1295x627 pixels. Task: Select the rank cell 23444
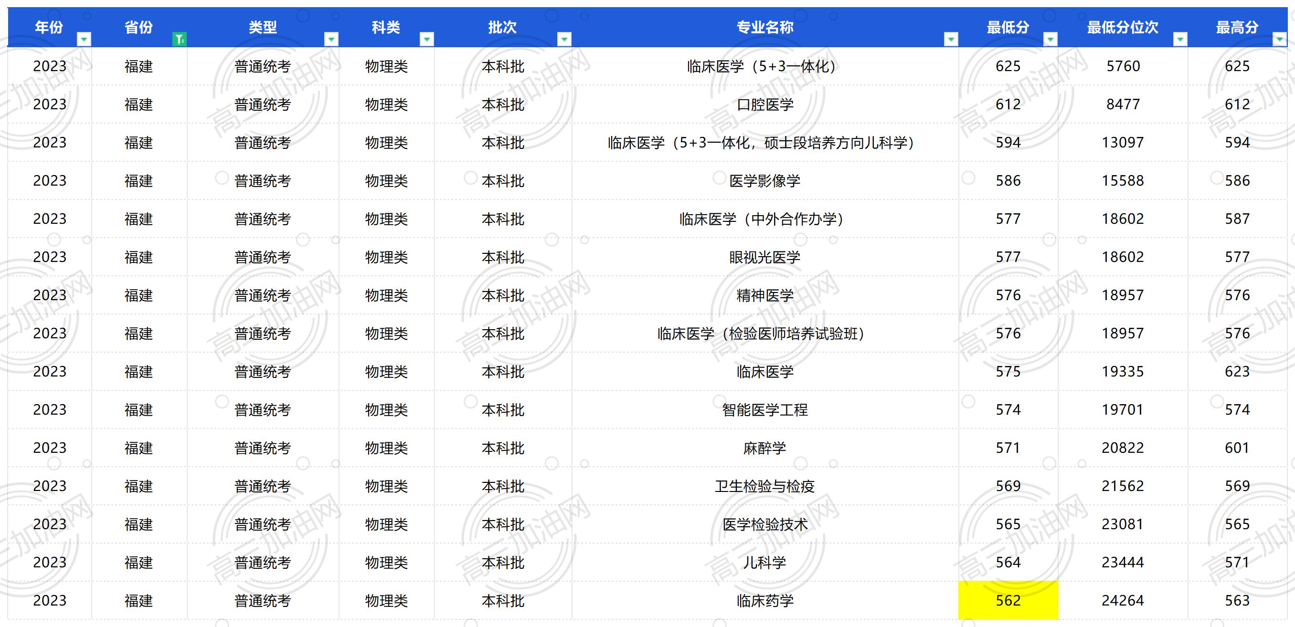1123,563
